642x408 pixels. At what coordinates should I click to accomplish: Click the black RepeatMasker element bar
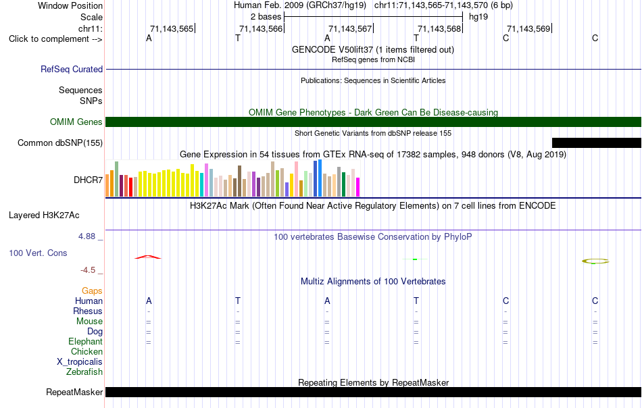tap(374, 392)
